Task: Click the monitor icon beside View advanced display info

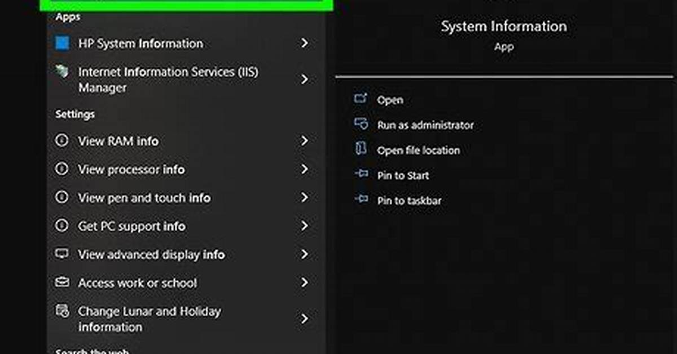Action: pyautogui.click(x=61, y=254)
